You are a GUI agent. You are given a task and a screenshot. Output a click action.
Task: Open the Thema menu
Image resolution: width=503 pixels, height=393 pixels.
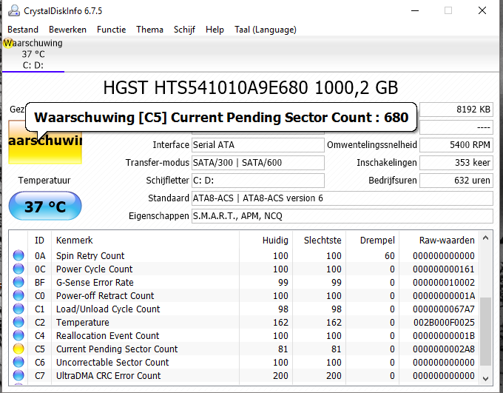(x=149, y=30)
